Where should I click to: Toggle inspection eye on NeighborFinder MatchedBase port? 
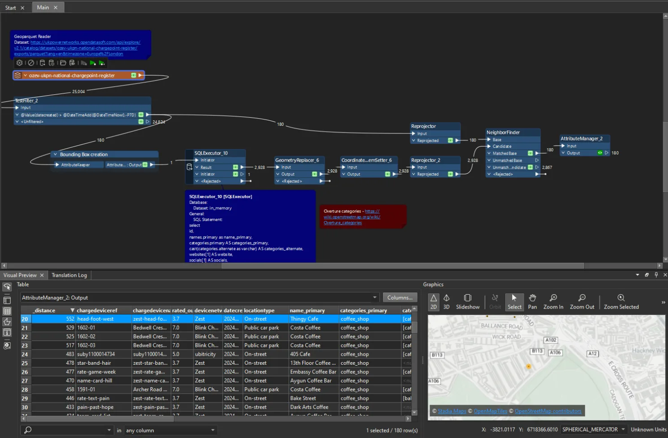click(x=530, y=154)
